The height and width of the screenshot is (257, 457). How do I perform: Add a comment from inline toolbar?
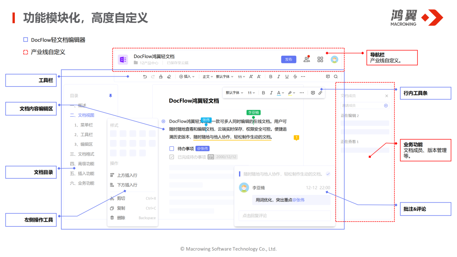click(x=313, y=93)
